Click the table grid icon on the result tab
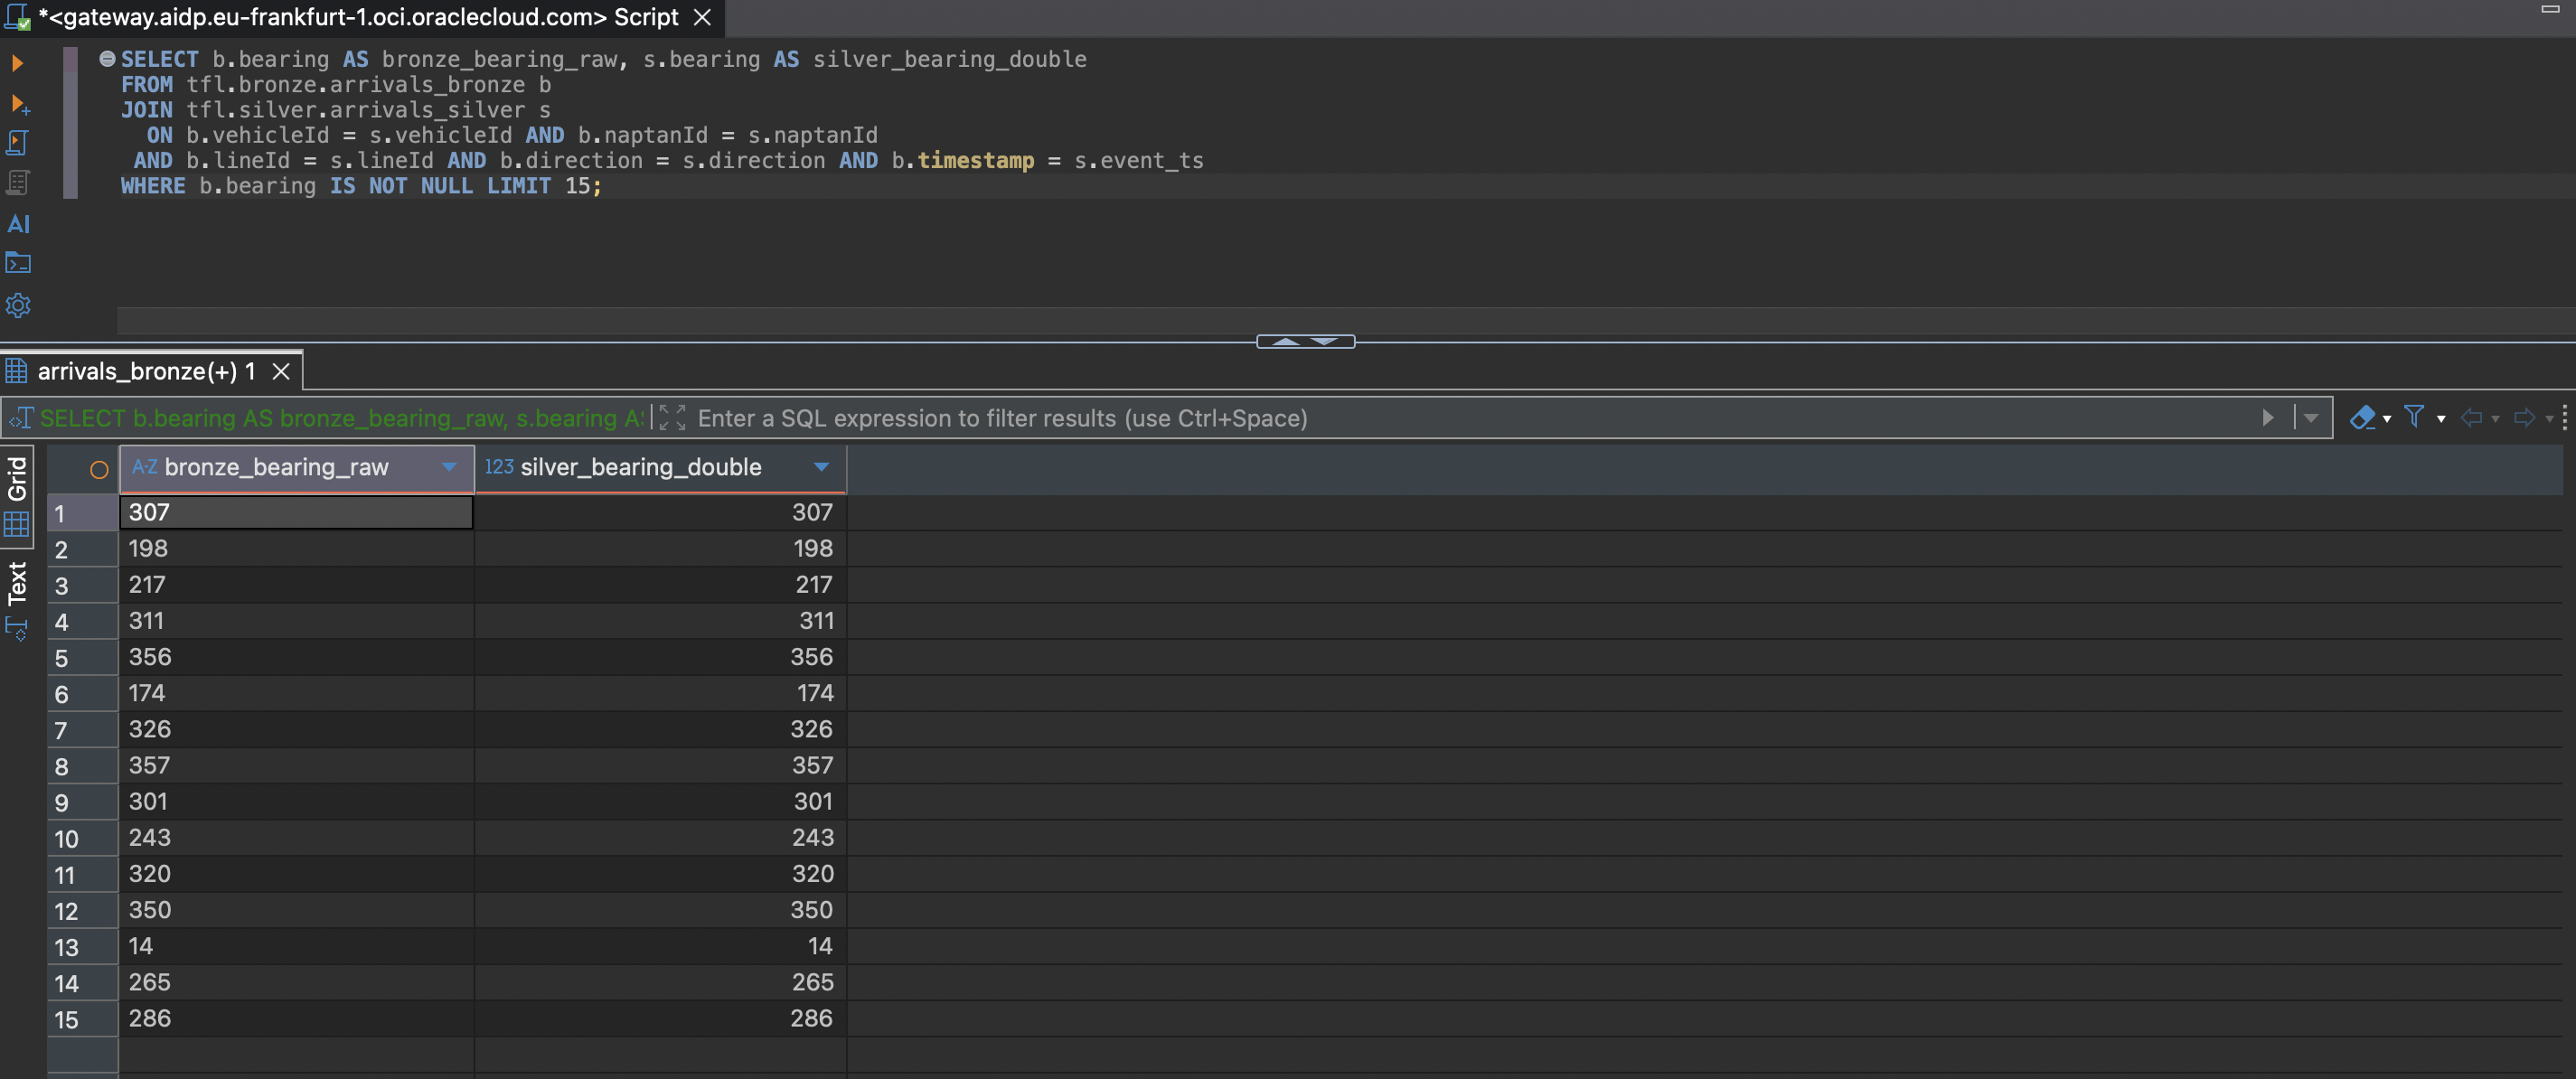The image size is (2576, 1079). click(x=17, y=371)
